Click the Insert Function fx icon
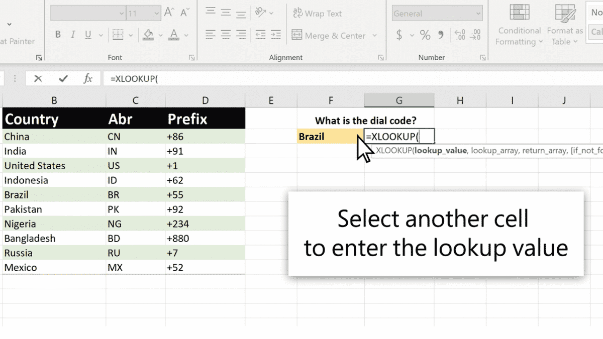This screenshot has height=339, width=603. coord(88,78)
